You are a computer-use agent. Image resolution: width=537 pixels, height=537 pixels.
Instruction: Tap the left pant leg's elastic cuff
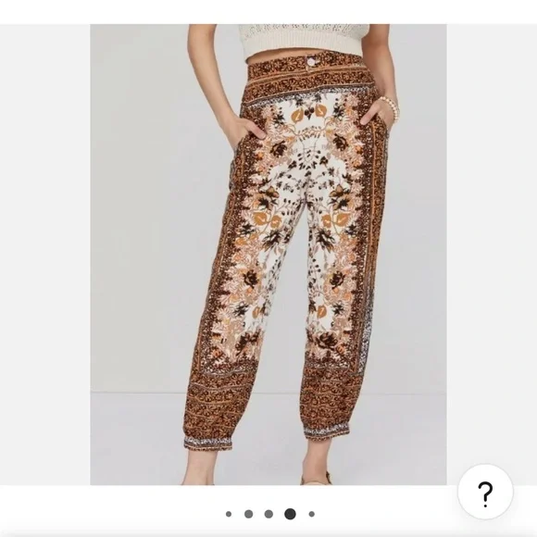pos(207,443)
